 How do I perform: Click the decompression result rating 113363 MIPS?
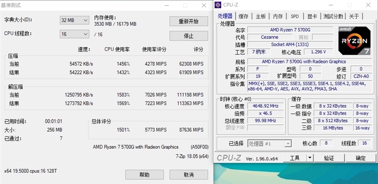(190, 103)
